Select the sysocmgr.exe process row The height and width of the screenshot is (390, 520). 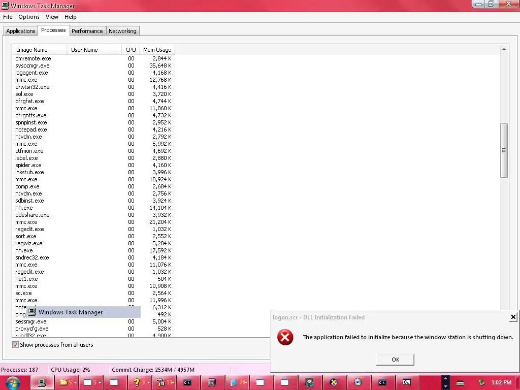[93, 66]
